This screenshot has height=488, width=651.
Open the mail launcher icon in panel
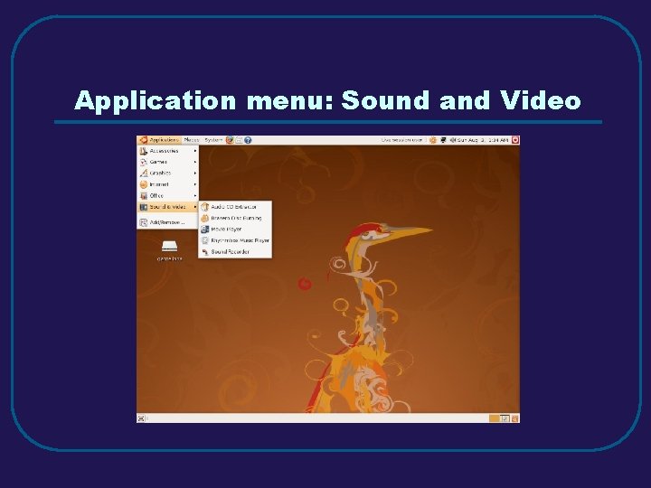[239, 140]
